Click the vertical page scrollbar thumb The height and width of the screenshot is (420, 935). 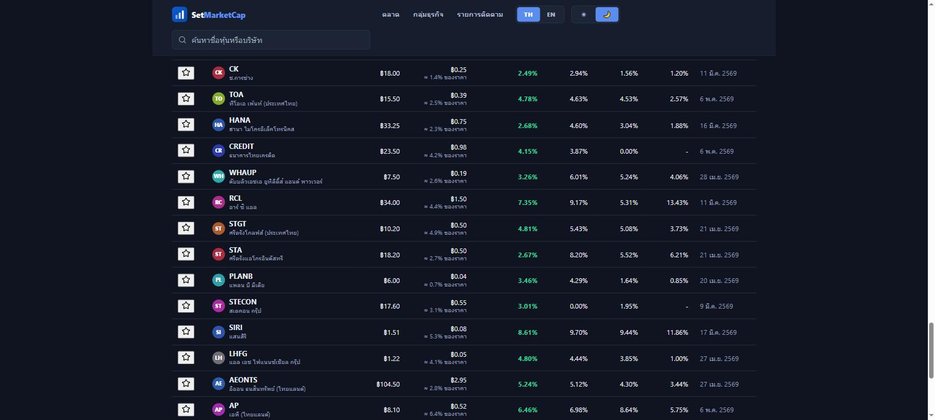[x=931, y=350]
